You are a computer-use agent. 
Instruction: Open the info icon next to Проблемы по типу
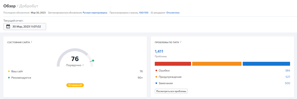181,42
